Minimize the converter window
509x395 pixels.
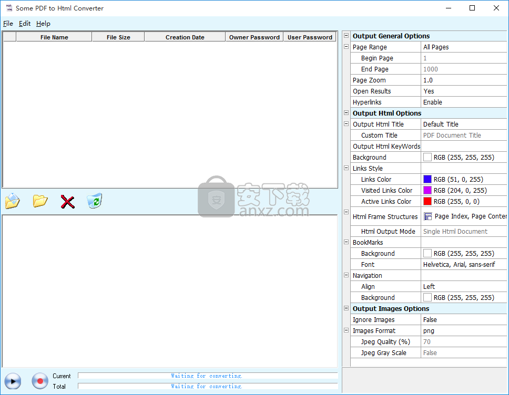(x=449, y=8)
